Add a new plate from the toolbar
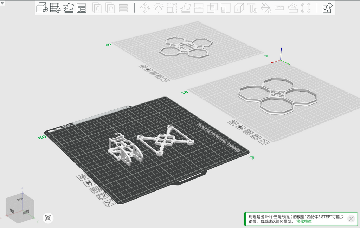Viewport: 360px width, 228px height. pyautogui.click(x=55, y=8)
